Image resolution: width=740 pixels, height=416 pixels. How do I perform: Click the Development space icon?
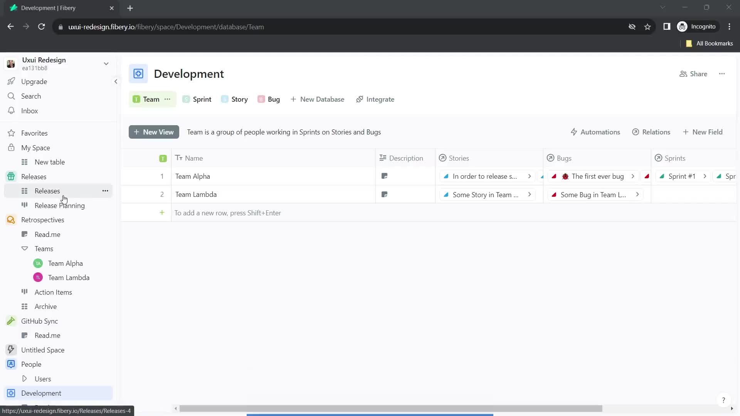point(11,393)
